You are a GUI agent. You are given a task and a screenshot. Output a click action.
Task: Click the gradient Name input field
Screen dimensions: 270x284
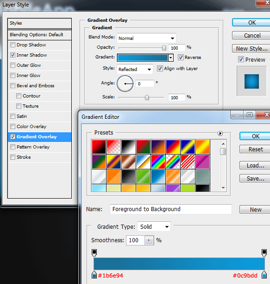pos(171,209)
